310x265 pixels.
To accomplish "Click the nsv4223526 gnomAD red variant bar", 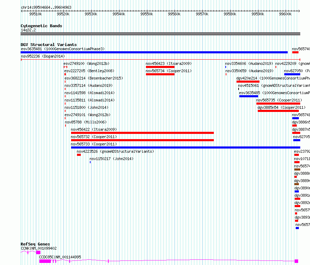I will 79,155.
